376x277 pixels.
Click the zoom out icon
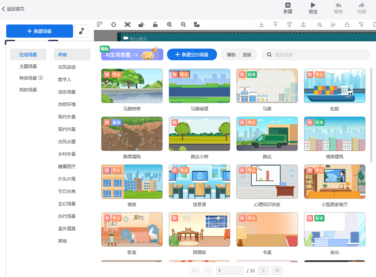click(183, 24)
